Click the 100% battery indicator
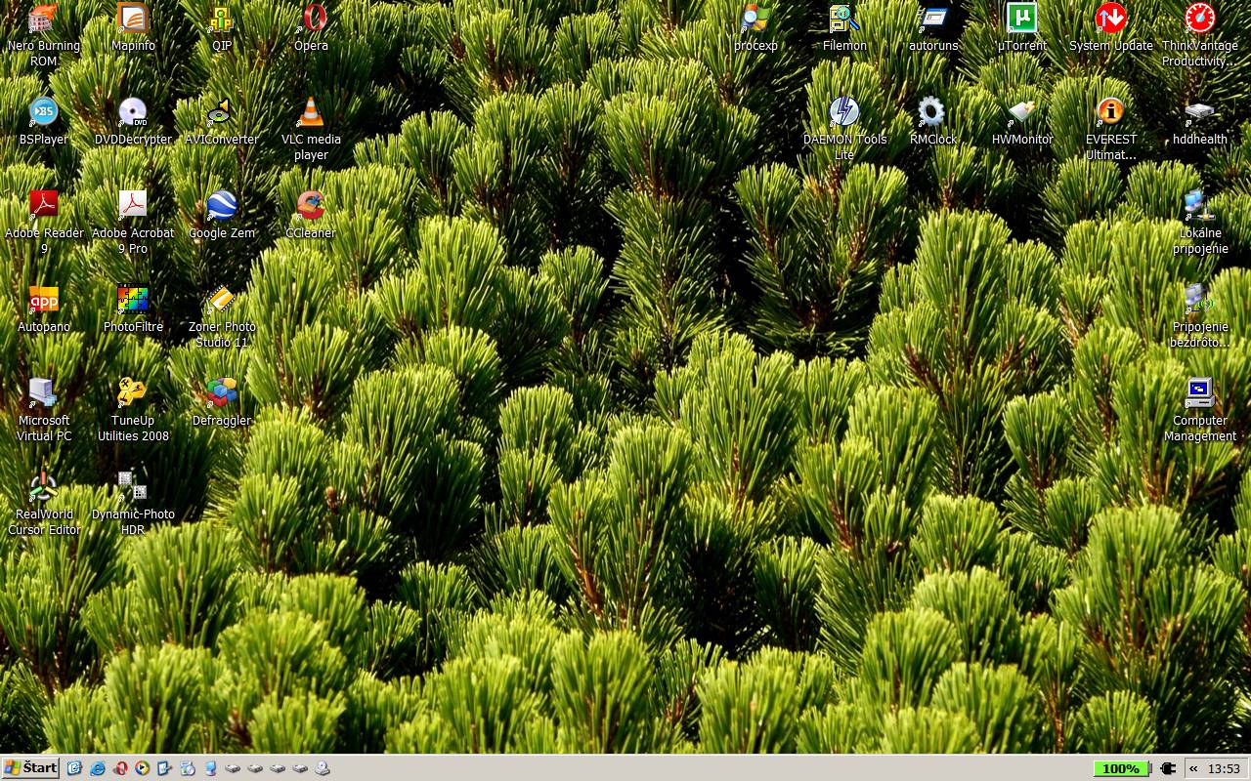1251x781 pixels. 1121,769
